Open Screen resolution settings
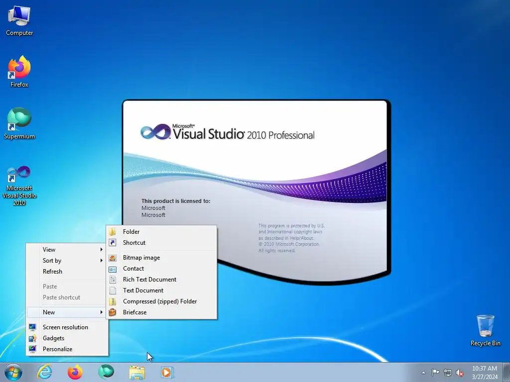Screen dimensions: 510x382 [x=67, y=327]
